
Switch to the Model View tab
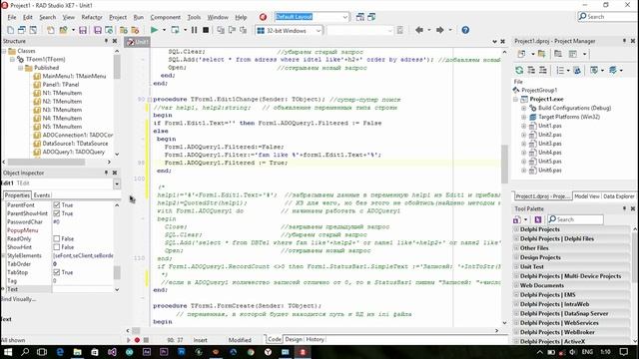click(587, 196)
